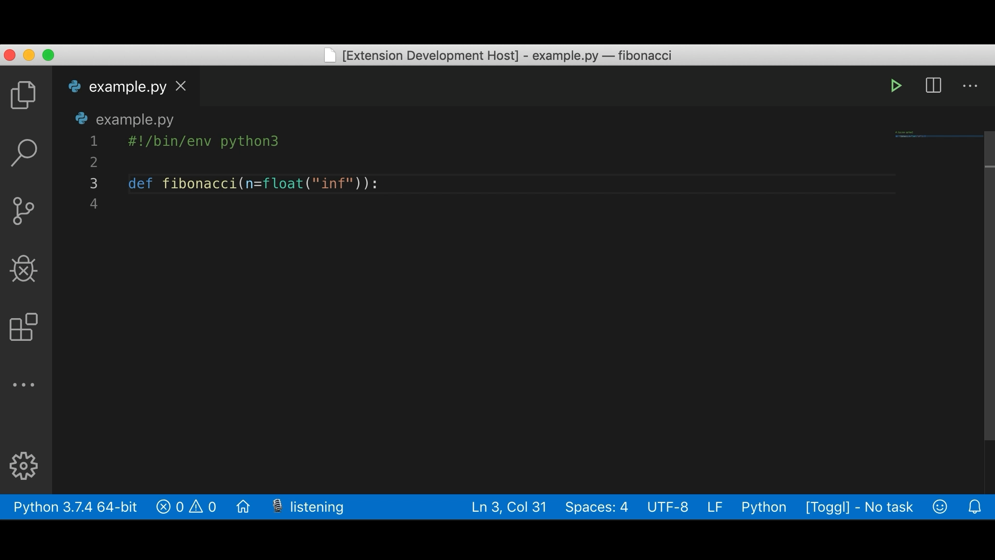Viewport: 995px width, 560px height.
Task: Open the editor More Actions ellipsis menu
Action: (970, 86)
